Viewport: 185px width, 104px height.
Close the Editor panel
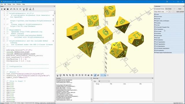(x=54, y=6)
